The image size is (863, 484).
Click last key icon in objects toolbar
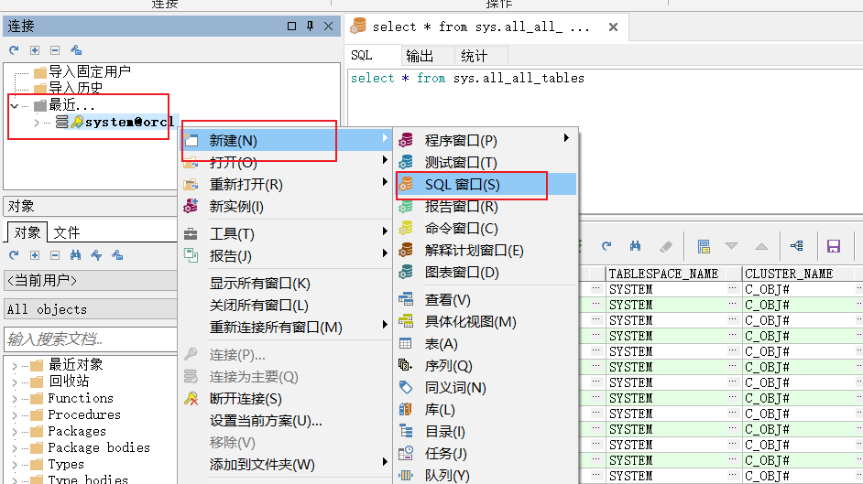pyautogui.click(x=117, y=255)
